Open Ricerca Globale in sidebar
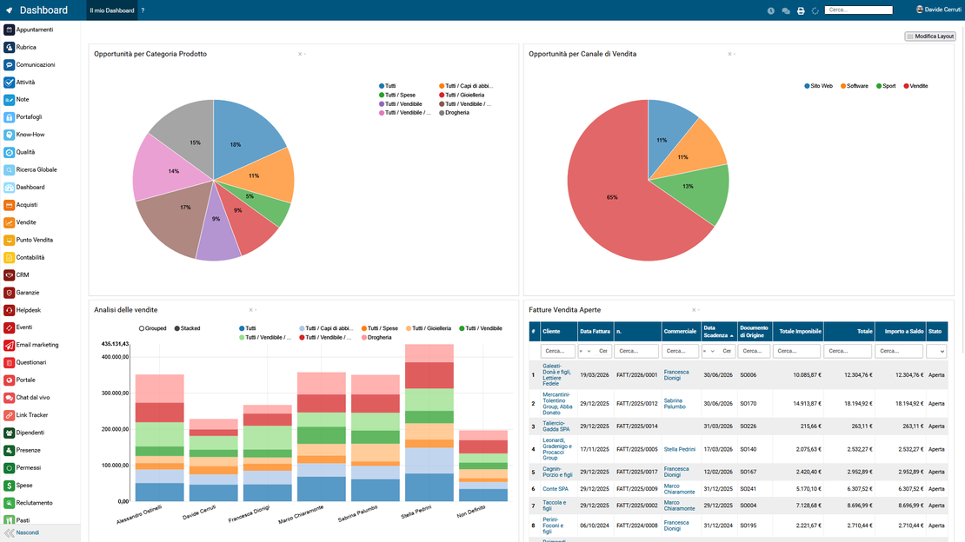The width and height of the screenshot is (965, 542). coord(30,169)
